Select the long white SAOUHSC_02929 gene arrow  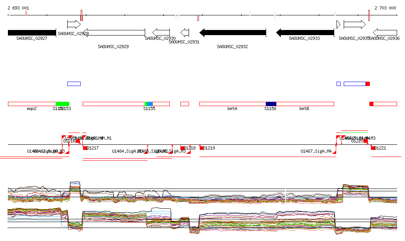tap(114, 33)
